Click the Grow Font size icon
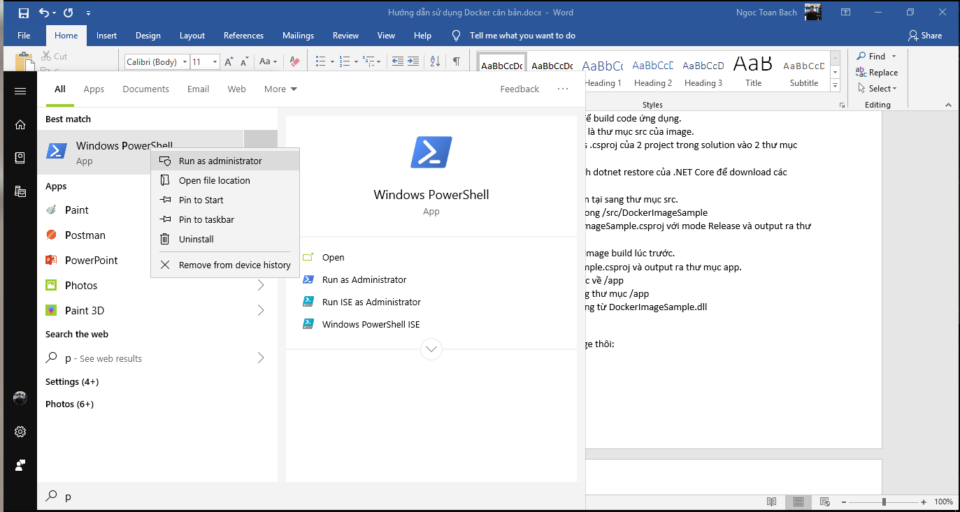This screenshot has width=960, height=512. coord(229,61)
